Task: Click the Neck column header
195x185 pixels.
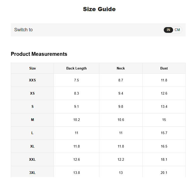Action: point(121,68)
